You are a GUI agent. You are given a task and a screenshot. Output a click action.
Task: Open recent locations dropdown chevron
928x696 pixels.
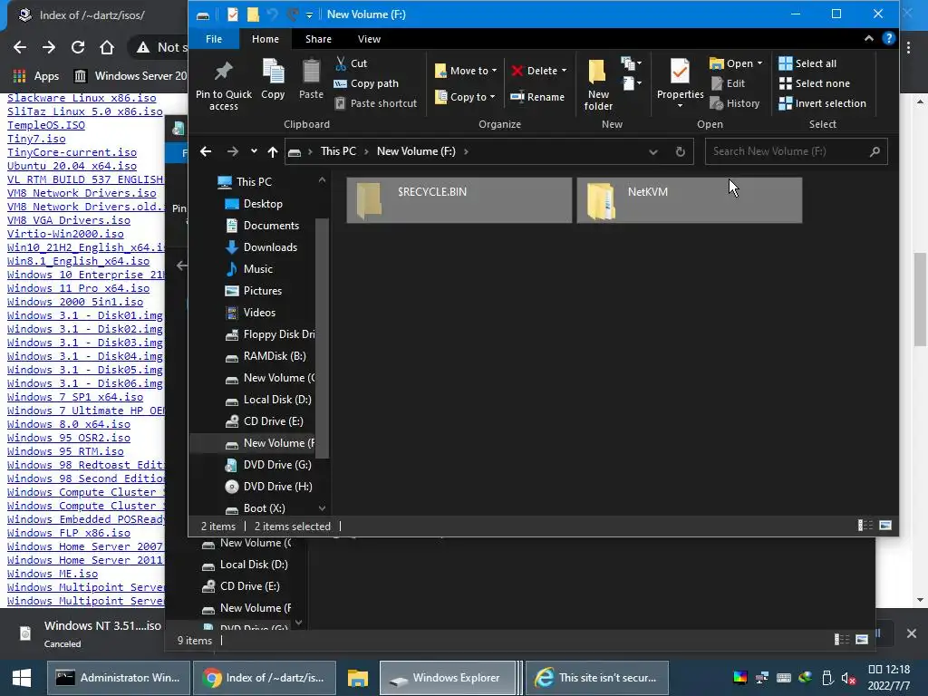(x=254, y=151)
